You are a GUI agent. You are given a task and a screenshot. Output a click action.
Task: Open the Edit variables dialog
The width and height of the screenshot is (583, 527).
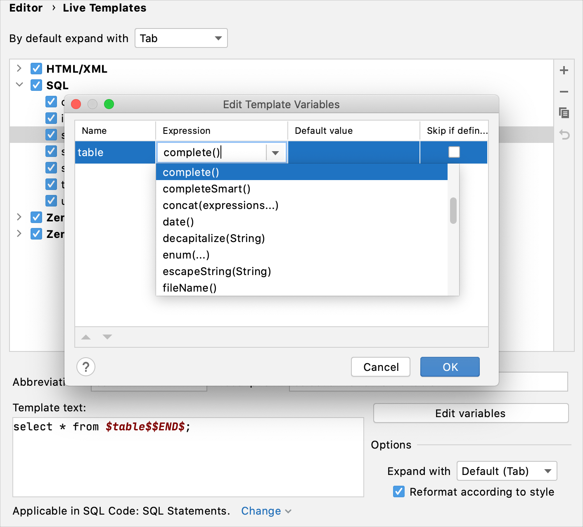[470, 413]
